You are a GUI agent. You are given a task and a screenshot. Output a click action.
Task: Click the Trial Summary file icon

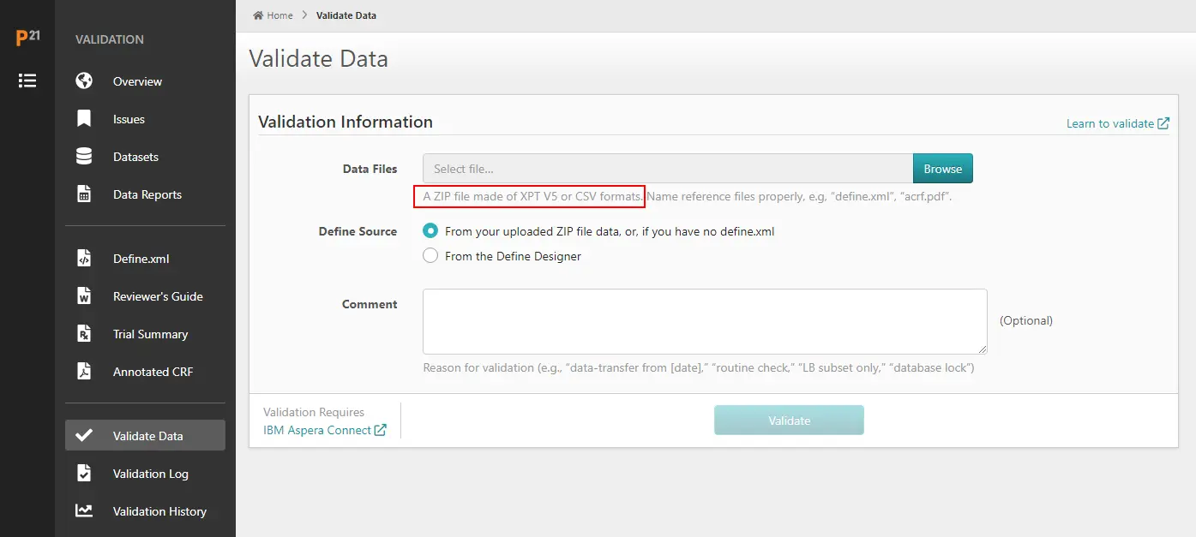tap(84, 334)
